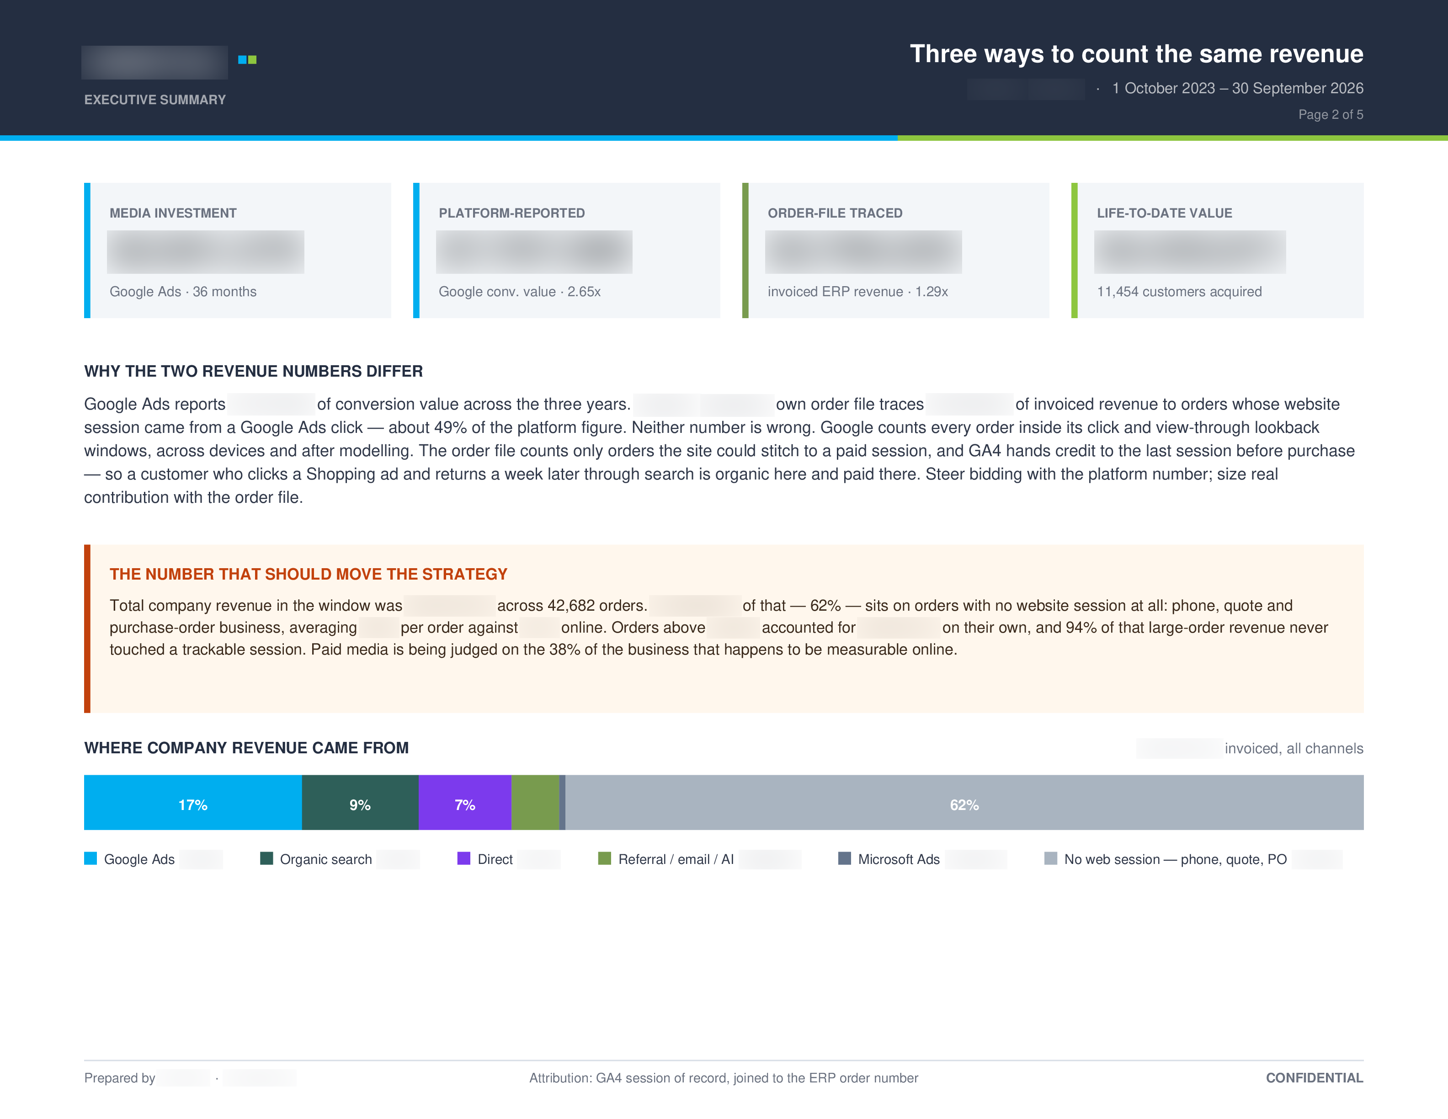Select the 9% Organic search bar segment
The width and height of the screenshot is (1448, 1119).
[x=360, y=802]
